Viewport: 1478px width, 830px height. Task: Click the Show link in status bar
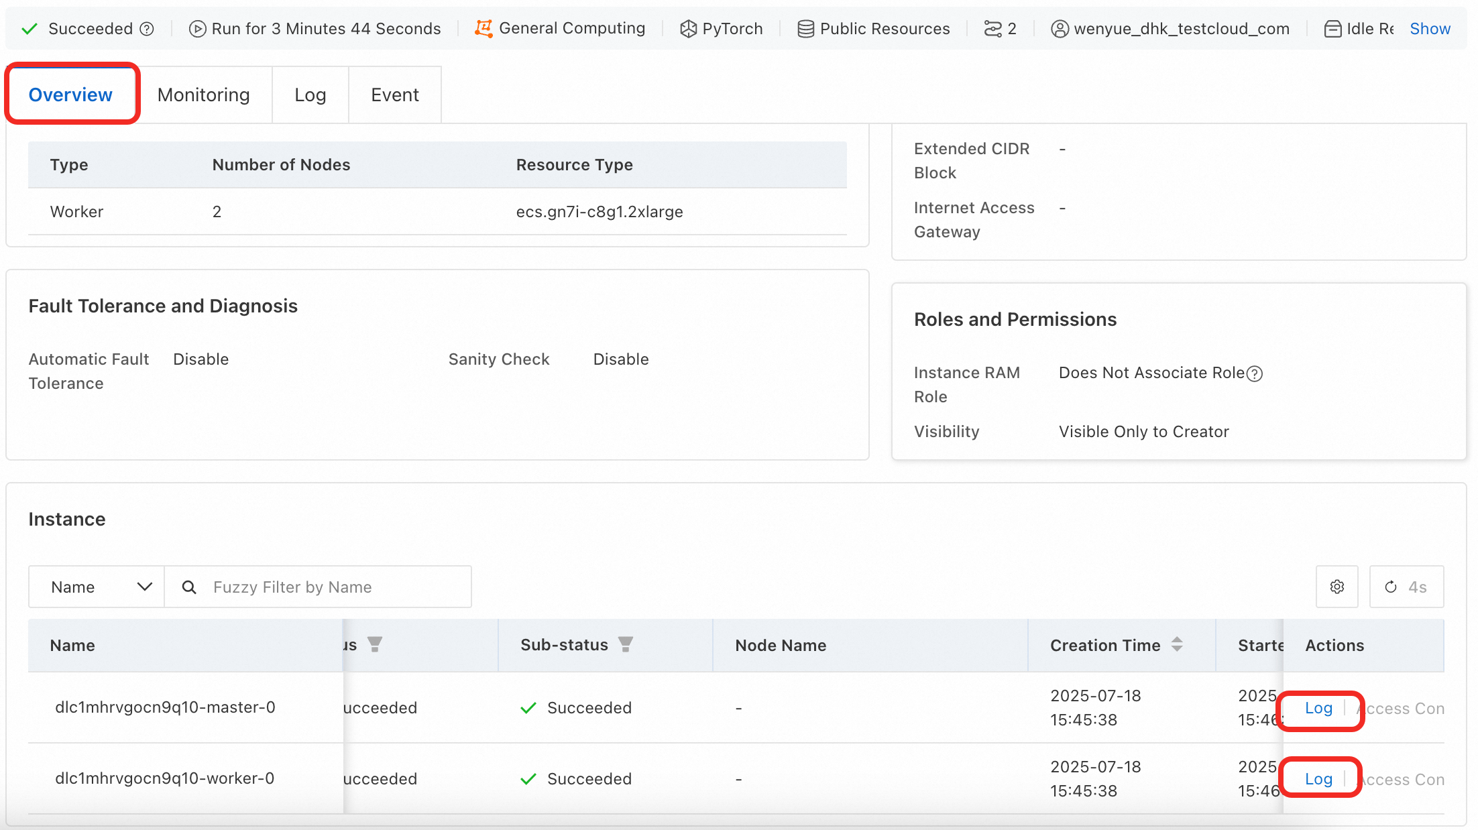[x=1430, y=29]
